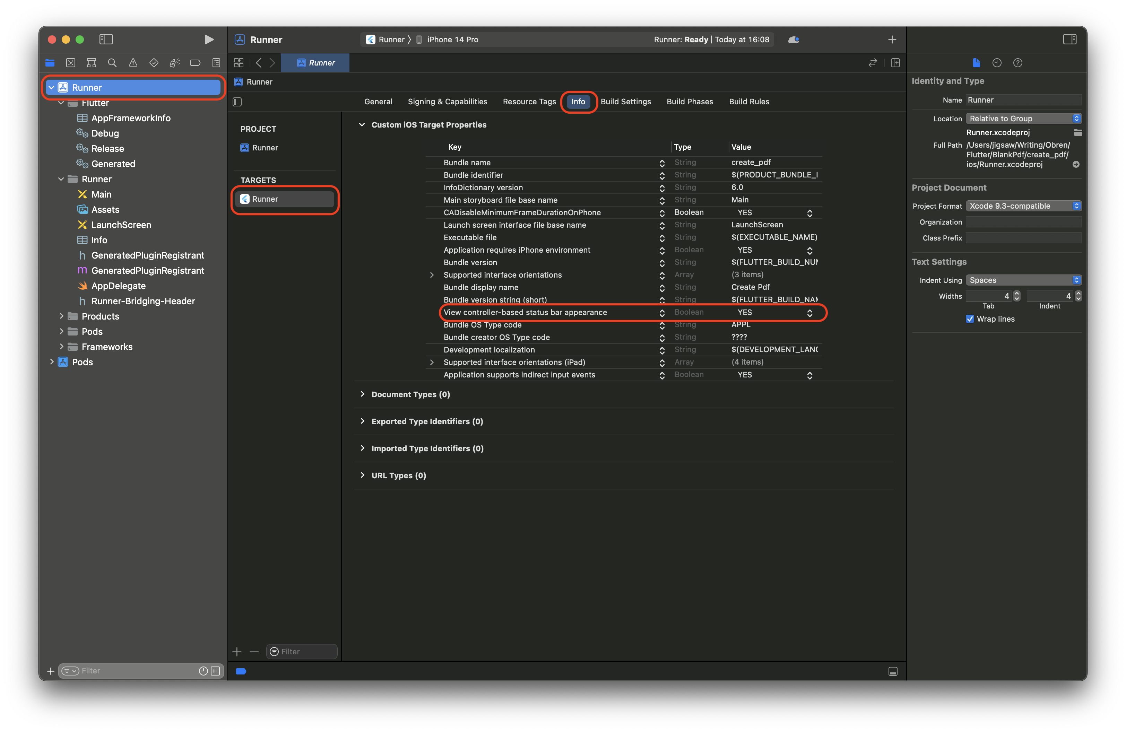Increase the Tab width stepper
The width and height of the screenshot is (1126, 732).
1017,293
